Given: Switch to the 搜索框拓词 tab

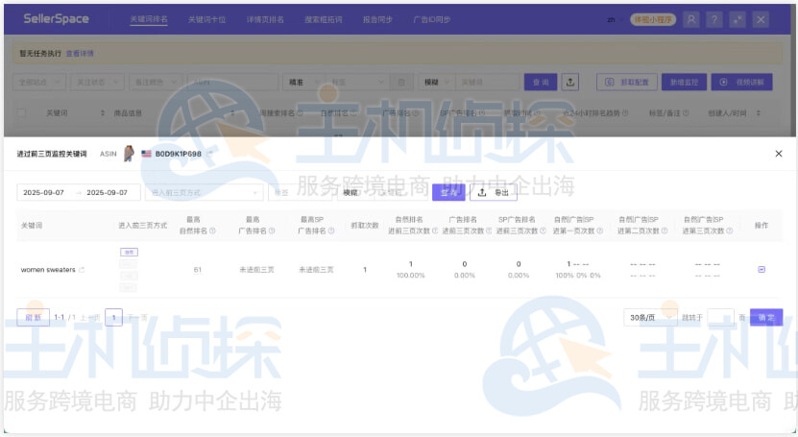Looking at the screenshot, I should click(x=321, y=19).
